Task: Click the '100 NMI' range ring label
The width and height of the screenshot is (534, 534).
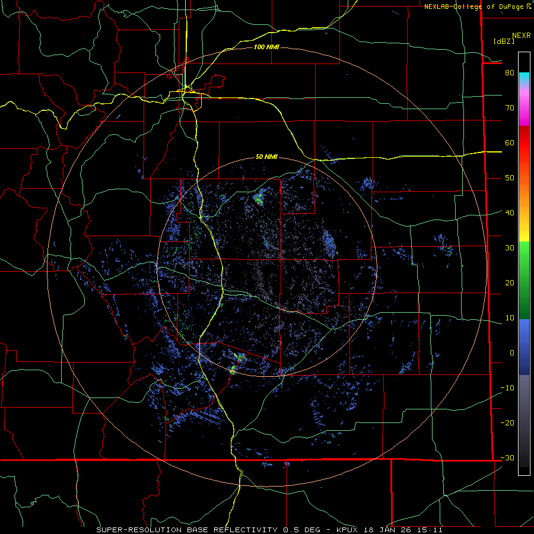Action: tap(266, 47)
